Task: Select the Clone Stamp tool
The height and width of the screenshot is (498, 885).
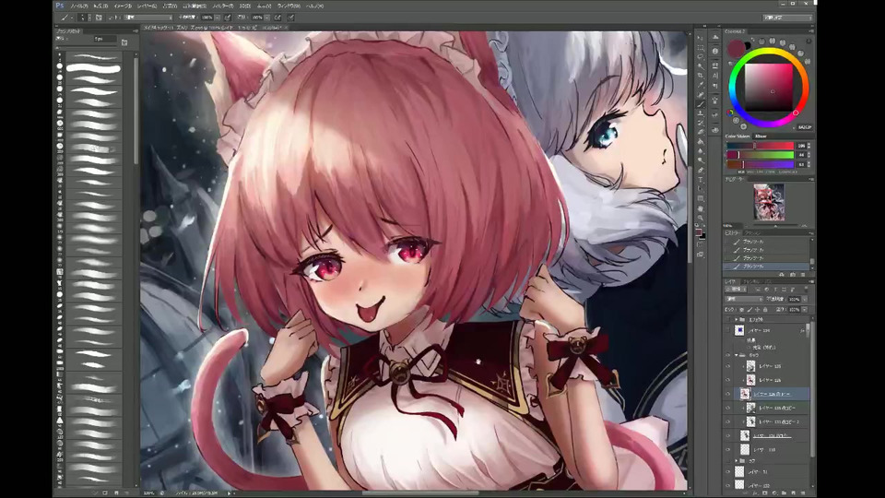Action: pyautogui.click(x=701, y=113)
